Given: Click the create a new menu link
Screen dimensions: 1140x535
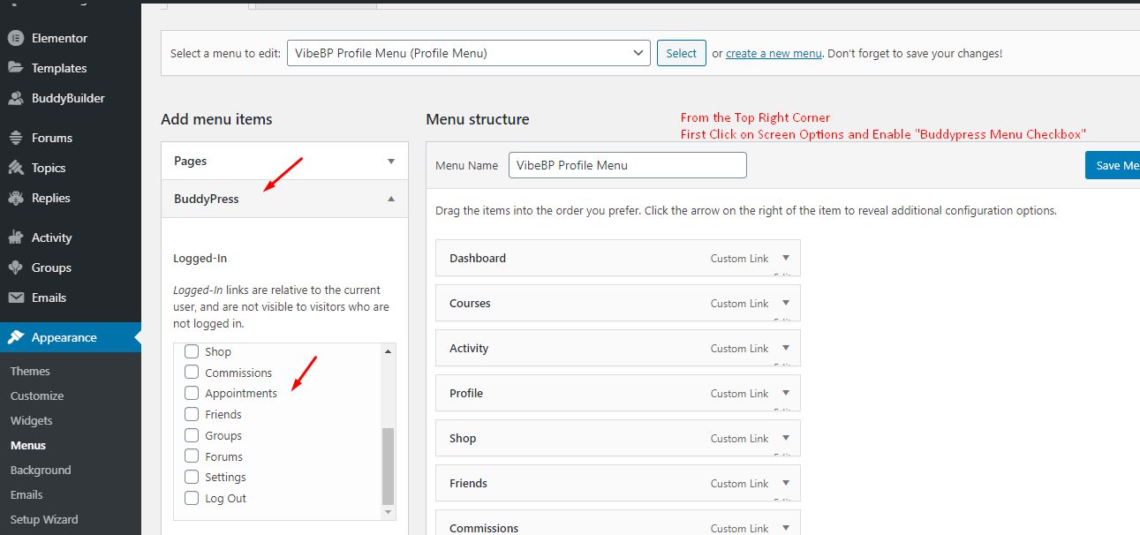Looking at the screenshot, I should pyautogui.click(x=774, y=53).
